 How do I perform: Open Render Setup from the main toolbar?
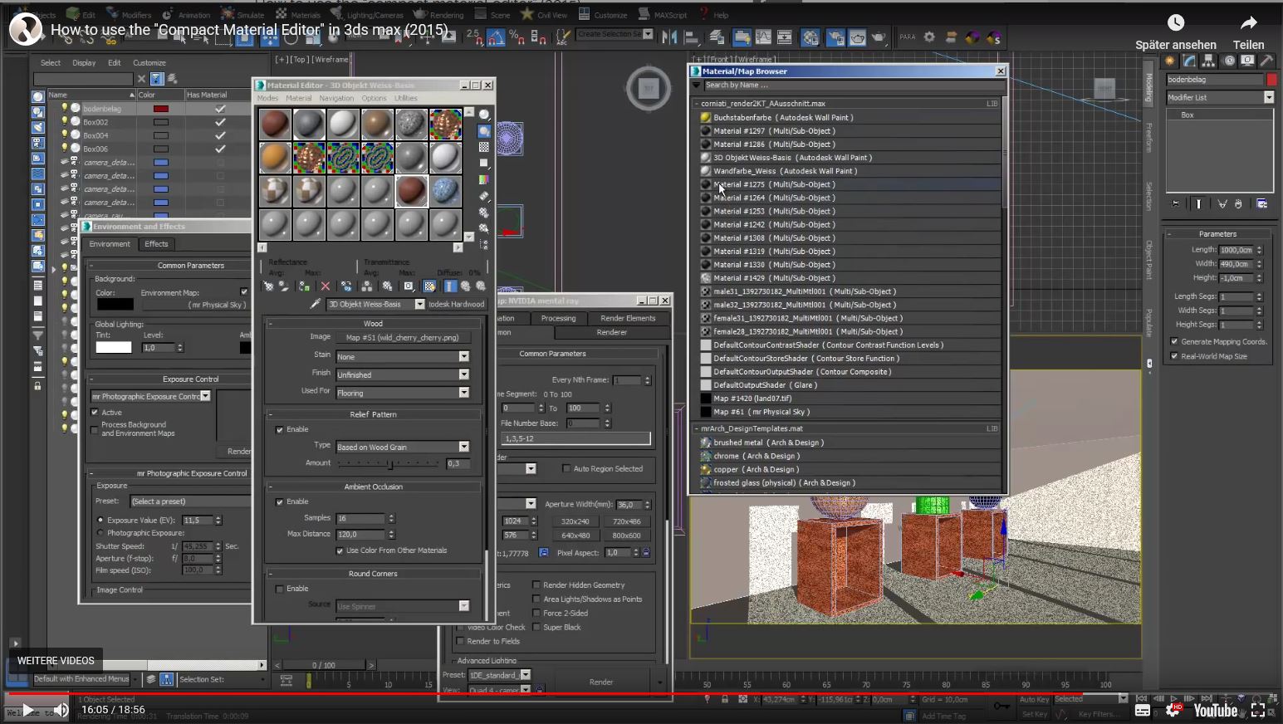coord(835,37)
